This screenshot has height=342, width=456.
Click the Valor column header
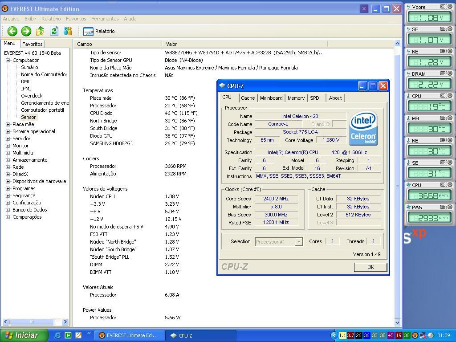(244, 44)
